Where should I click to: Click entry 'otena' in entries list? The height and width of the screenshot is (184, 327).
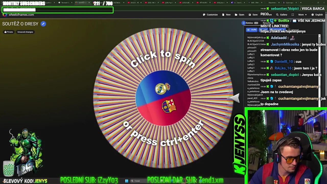tap(250, 78)
